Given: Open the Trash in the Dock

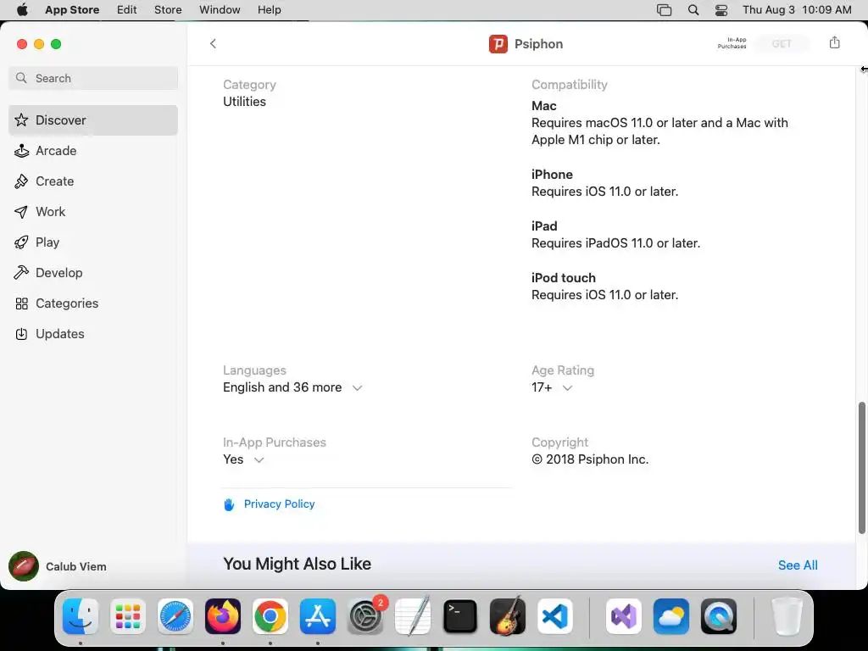Looking at the screenshot, I should tap(787, 616).
